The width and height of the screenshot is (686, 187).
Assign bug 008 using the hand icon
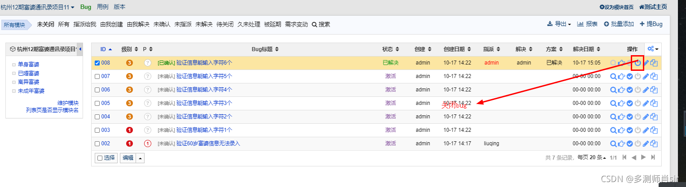point(621,63)
